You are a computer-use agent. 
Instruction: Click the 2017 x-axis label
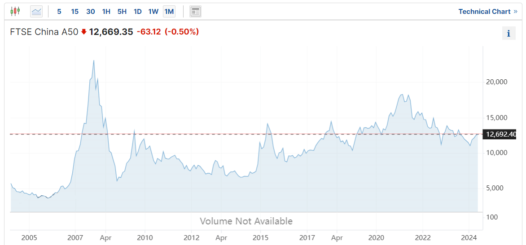coord(307,238)
